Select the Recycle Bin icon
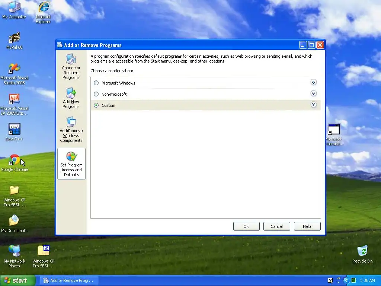The image size is (381, 286). [362, 254]
